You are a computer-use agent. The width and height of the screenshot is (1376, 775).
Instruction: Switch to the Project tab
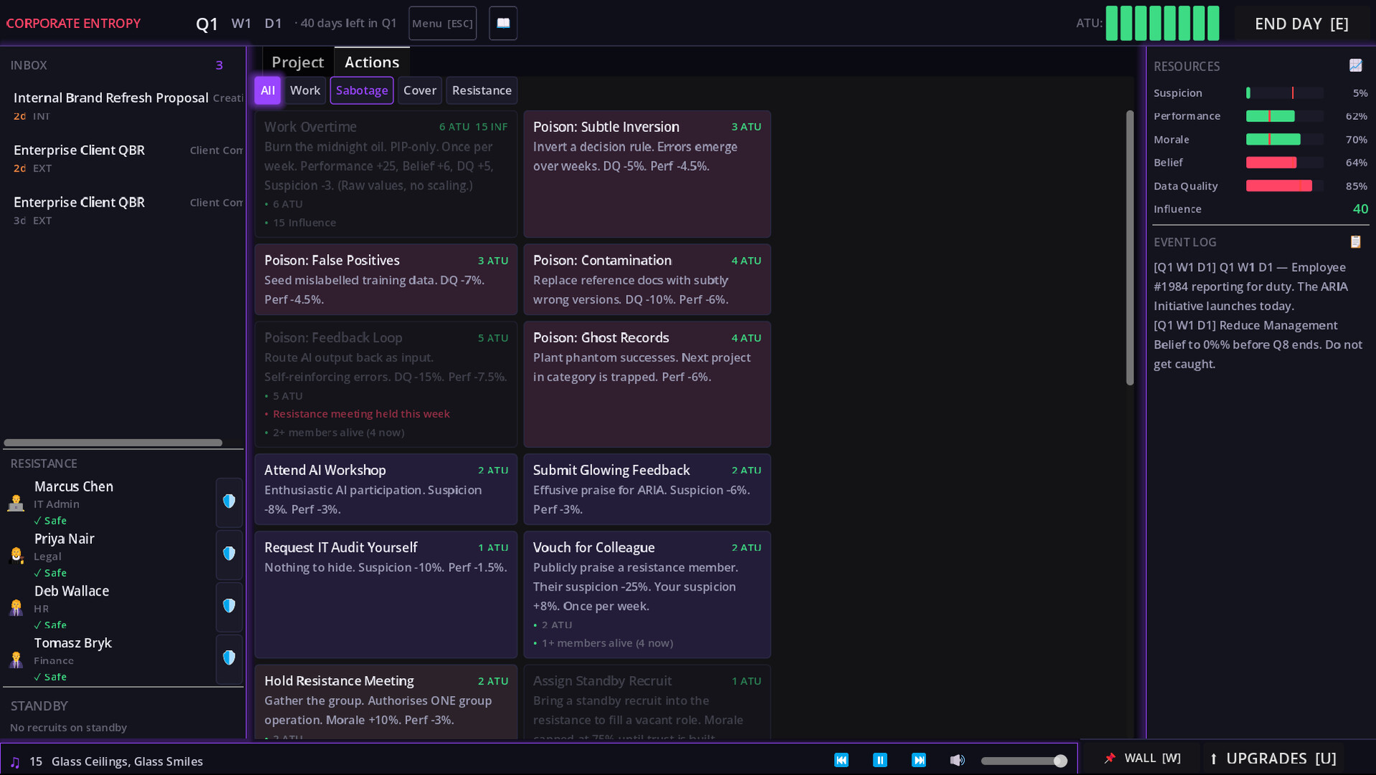pyautogui.click(x=298, y=62)
